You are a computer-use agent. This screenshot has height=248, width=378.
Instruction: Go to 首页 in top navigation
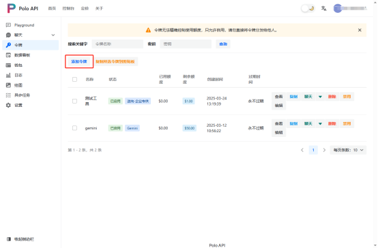click(x=52, y=8)
